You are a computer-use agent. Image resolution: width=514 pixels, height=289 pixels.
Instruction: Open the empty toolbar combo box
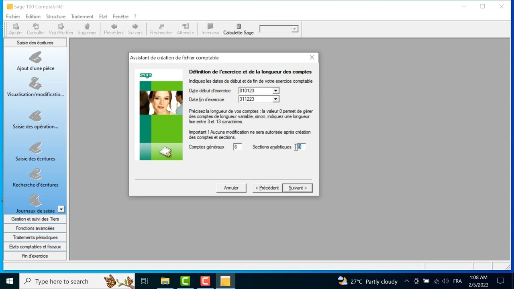click(x=279, y=29)
